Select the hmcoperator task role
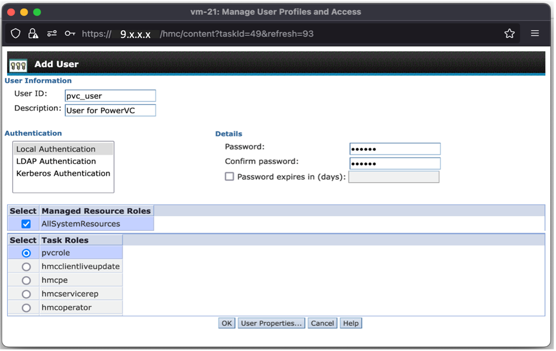Screen dimensions: 556x351 pos(26,307)
